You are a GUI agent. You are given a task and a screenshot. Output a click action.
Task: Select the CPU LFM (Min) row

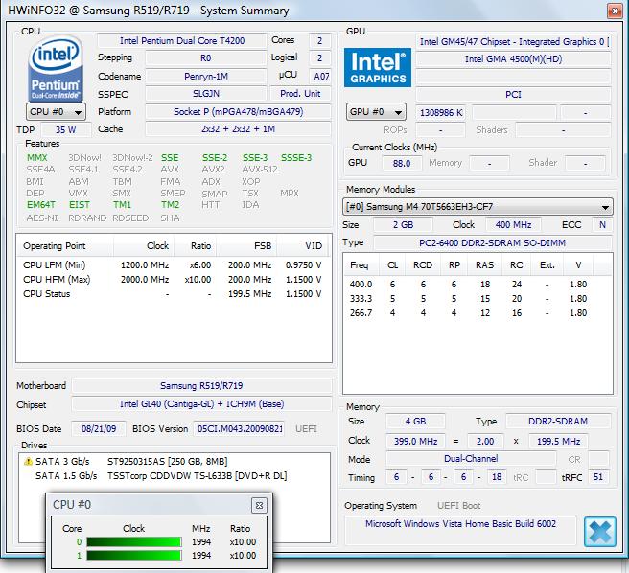tap(173, 265)
